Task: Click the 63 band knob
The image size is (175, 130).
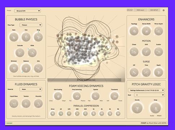Action: (61, 113)
